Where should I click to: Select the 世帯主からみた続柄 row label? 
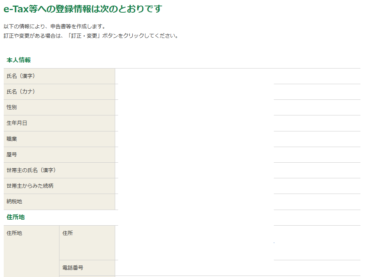pos(30,186)
